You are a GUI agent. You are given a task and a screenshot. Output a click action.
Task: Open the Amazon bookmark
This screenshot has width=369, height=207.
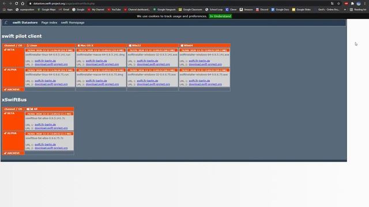[246, 10]
